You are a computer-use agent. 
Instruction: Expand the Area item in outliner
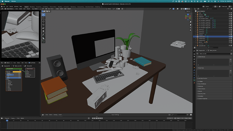[x=196, y=13]
